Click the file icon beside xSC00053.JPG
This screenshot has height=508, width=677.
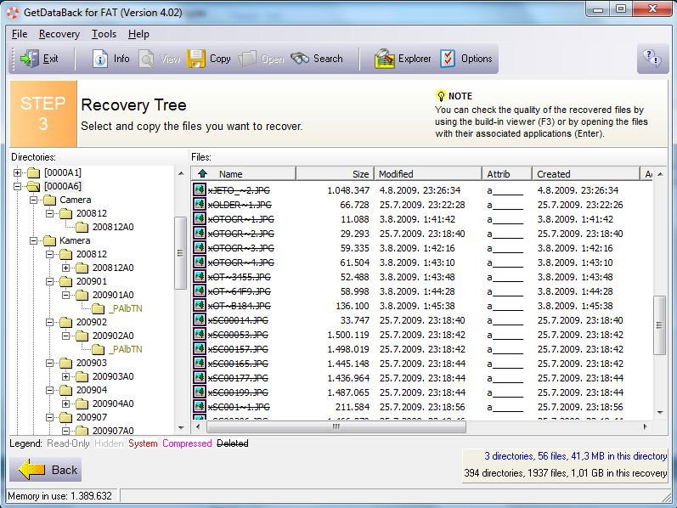(200, 335)
